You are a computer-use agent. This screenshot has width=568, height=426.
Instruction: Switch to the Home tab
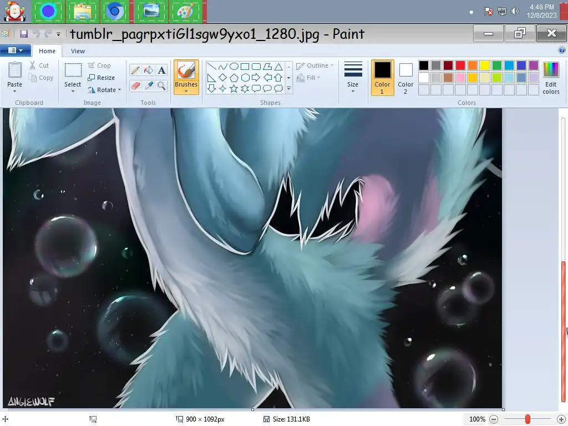click(x=47, y=51)
